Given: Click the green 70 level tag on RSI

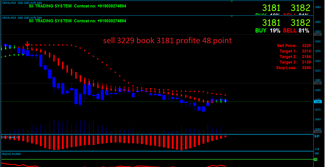Looking at the screenshot, I should 316,159.
